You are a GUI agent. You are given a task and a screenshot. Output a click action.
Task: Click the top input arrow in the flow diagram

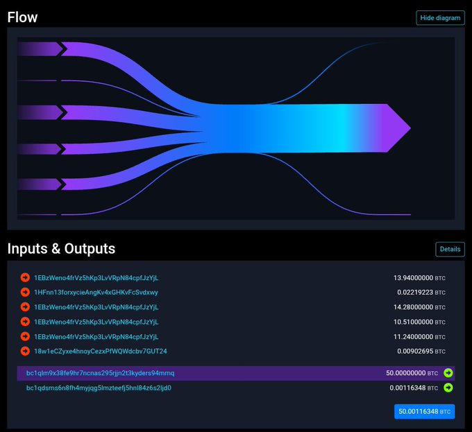tap(40, 49)
